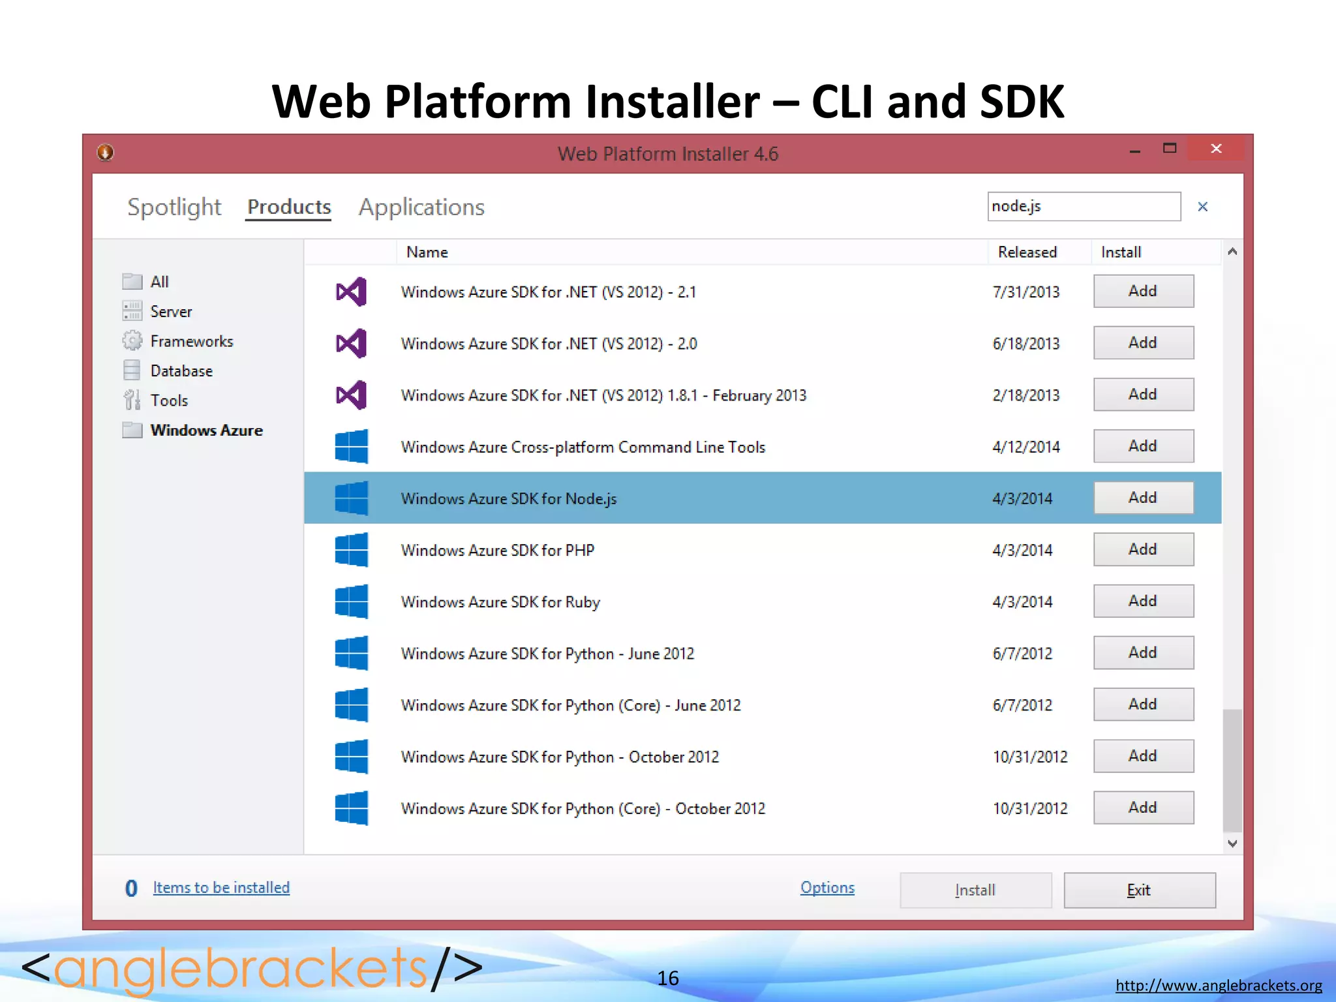Screen dimensions: 1336x1002
Task: Open the http://www.anglebrackets.org link
Action: pos(1219,985)
